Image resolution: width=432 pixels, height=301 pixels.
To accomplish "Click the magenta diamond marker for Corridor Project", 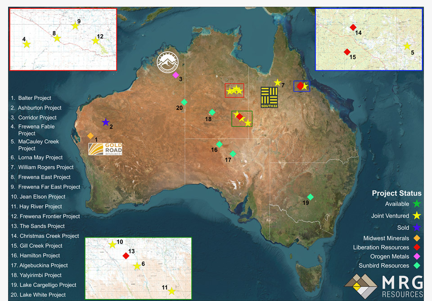I will [x=175, y=75].
